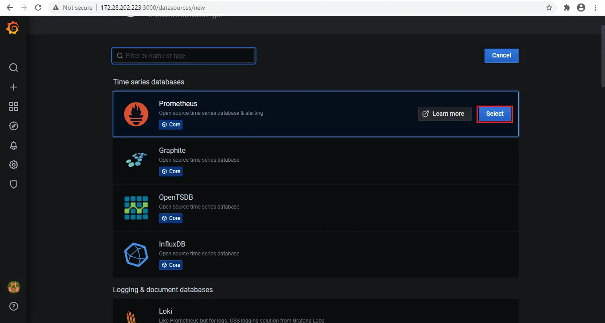Screen dimensions: 605x323
Task: Open the Configuration gear icon
Action: (13, 164)
